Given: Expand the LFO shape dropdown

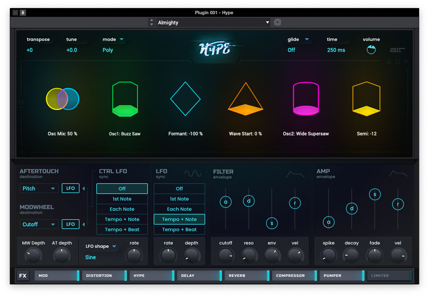Looking at the screenshot, I should (101, 246).
